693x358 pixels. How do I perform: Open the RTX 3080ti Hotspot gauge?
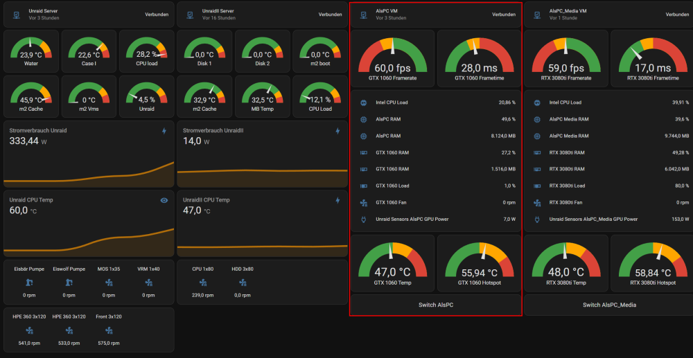tap(653, 262)
